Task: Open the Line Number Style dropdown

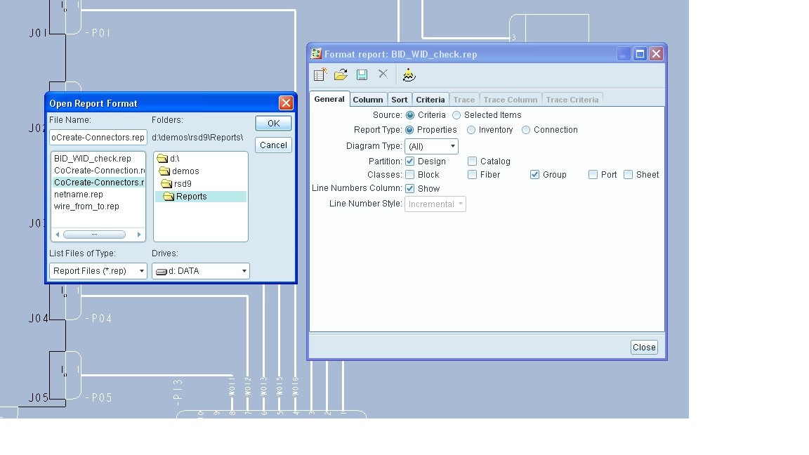Action: tap(435, 204)
